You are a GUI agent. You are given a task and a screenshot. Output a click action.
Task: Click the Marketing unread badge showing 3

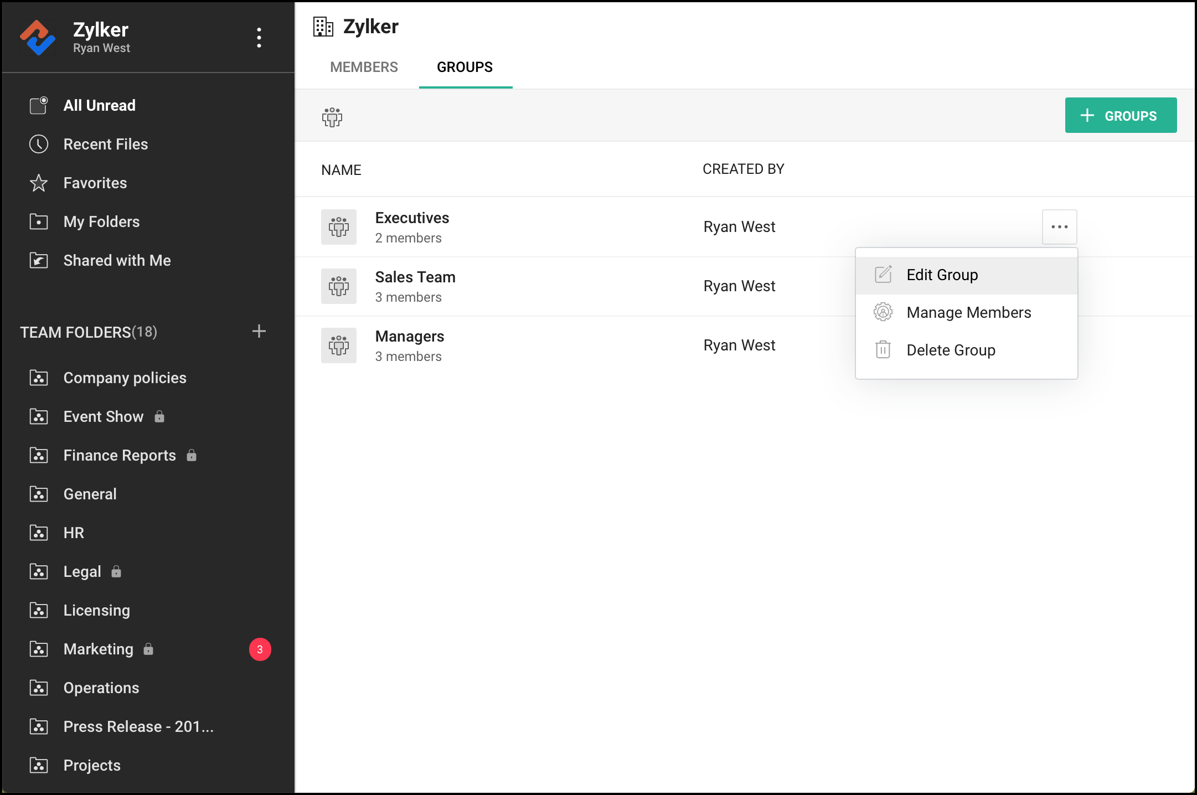(260, 649)
